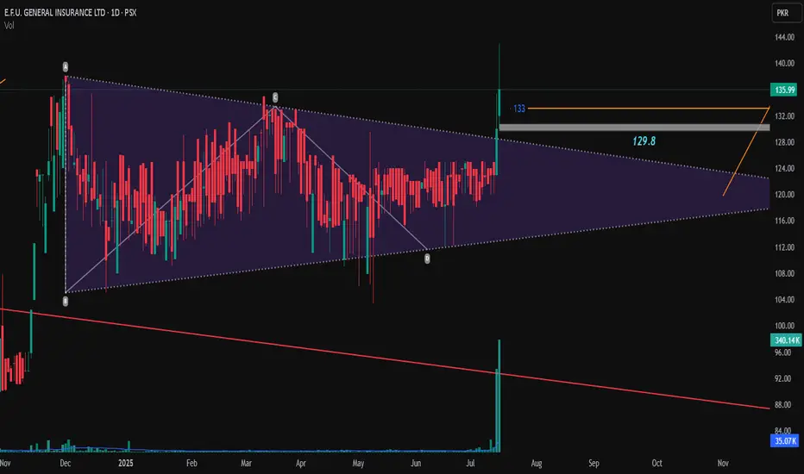Select the pattern point A marker
The height and width of the screenshot is (474, 804).
coord(66,66)
